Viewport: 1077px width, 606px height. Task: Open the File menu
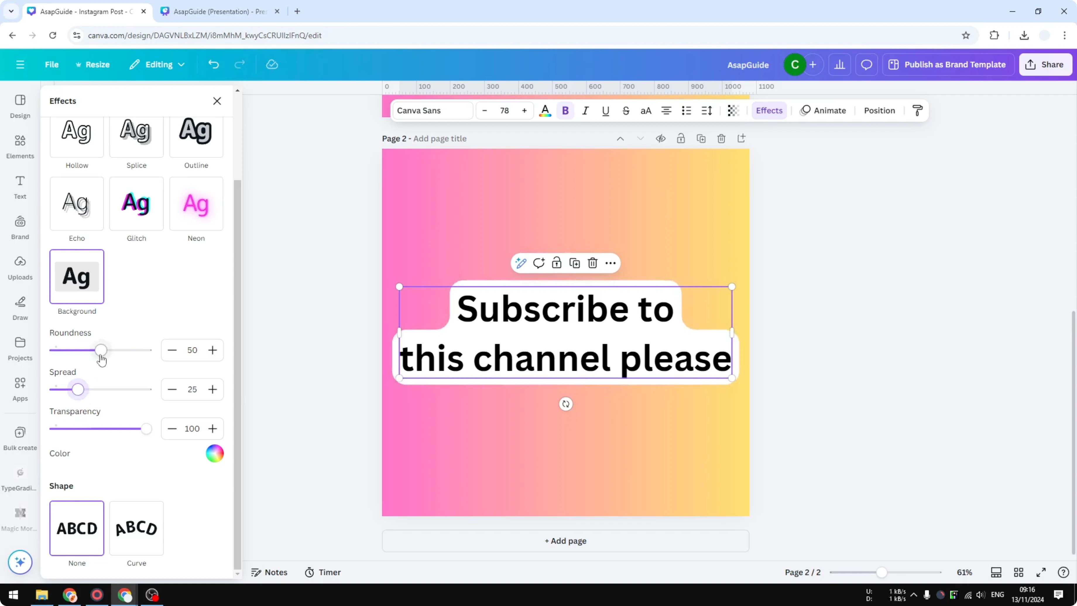click(x=52, y=64)
